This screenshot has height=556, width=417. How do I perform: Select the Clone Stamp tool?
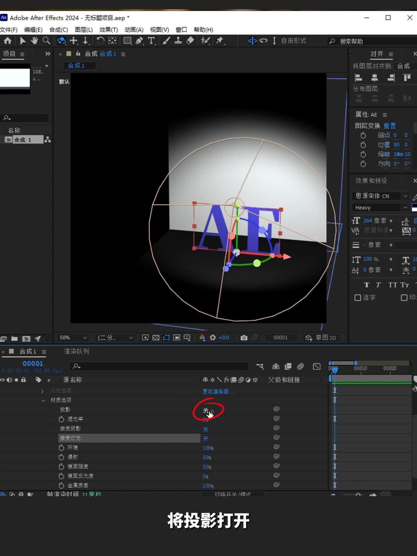point(178,41)
